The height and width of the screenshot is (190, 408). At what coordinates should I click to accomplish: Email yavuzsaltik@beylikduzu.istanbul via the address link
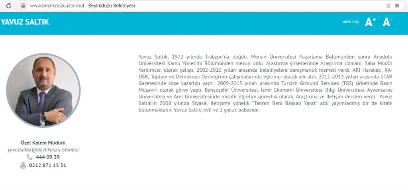coord(43,150)
